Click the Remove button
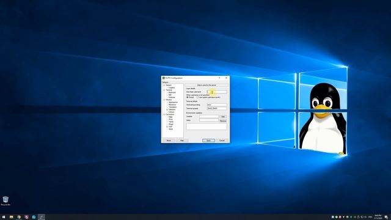 pyautogui.click(x=223, y=121)
